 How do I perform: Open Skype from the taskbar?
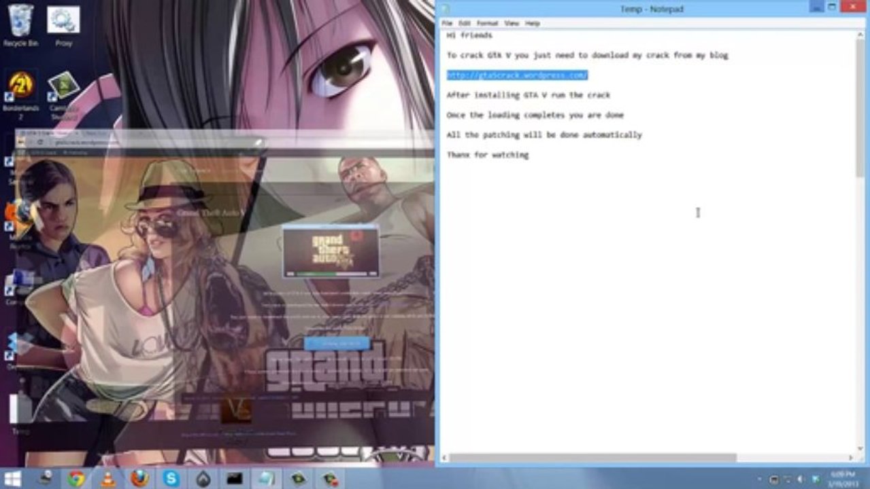(x=171, y=479)
